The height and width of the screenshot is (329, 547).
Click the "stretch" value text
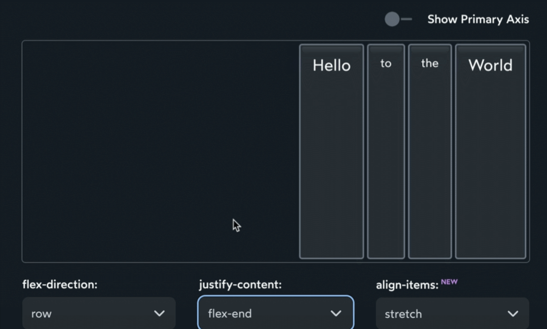point(403,314)
